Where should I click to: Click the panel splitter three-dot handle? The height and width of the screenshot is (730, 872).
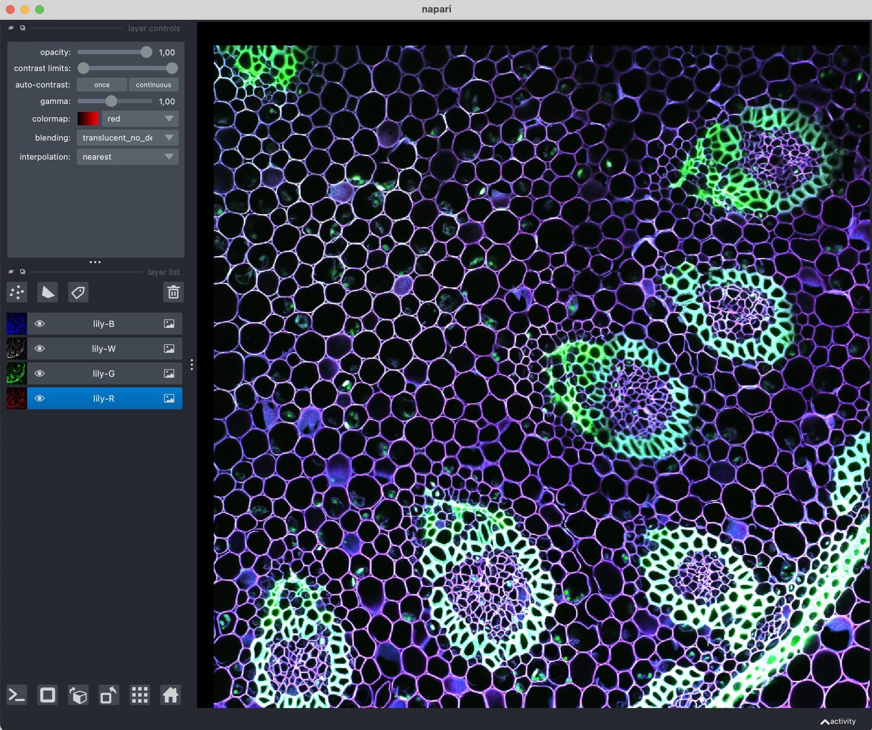coord(95,262)
